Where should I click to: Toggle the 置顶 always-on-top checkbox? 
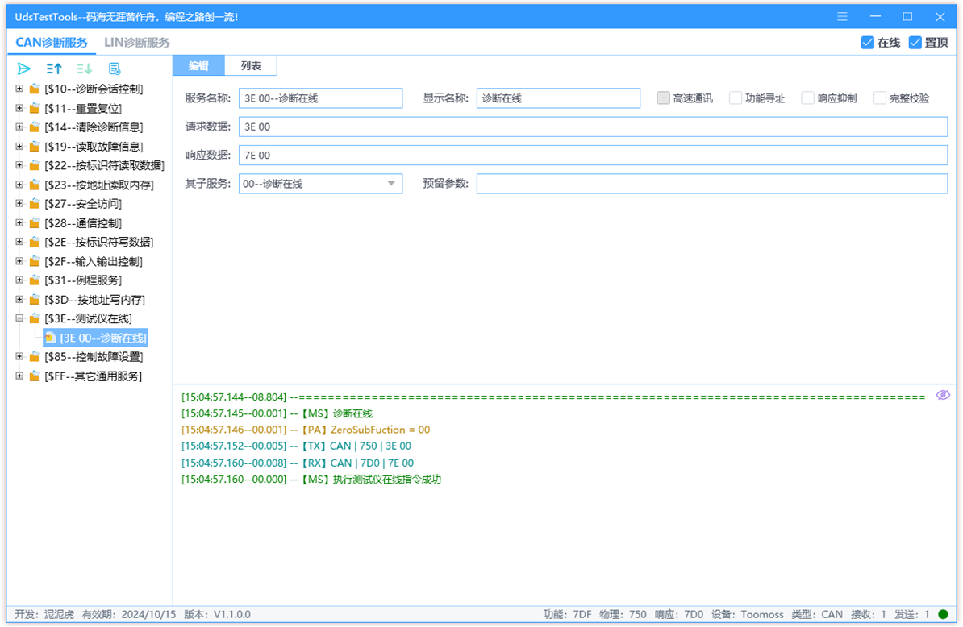coord(915,43)
